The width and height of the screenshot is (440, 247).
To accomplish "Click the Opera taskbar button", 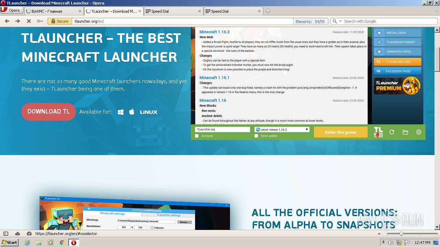I will point(74,243).
